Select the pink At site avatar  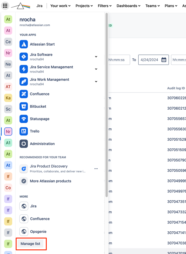coord(8,31)
